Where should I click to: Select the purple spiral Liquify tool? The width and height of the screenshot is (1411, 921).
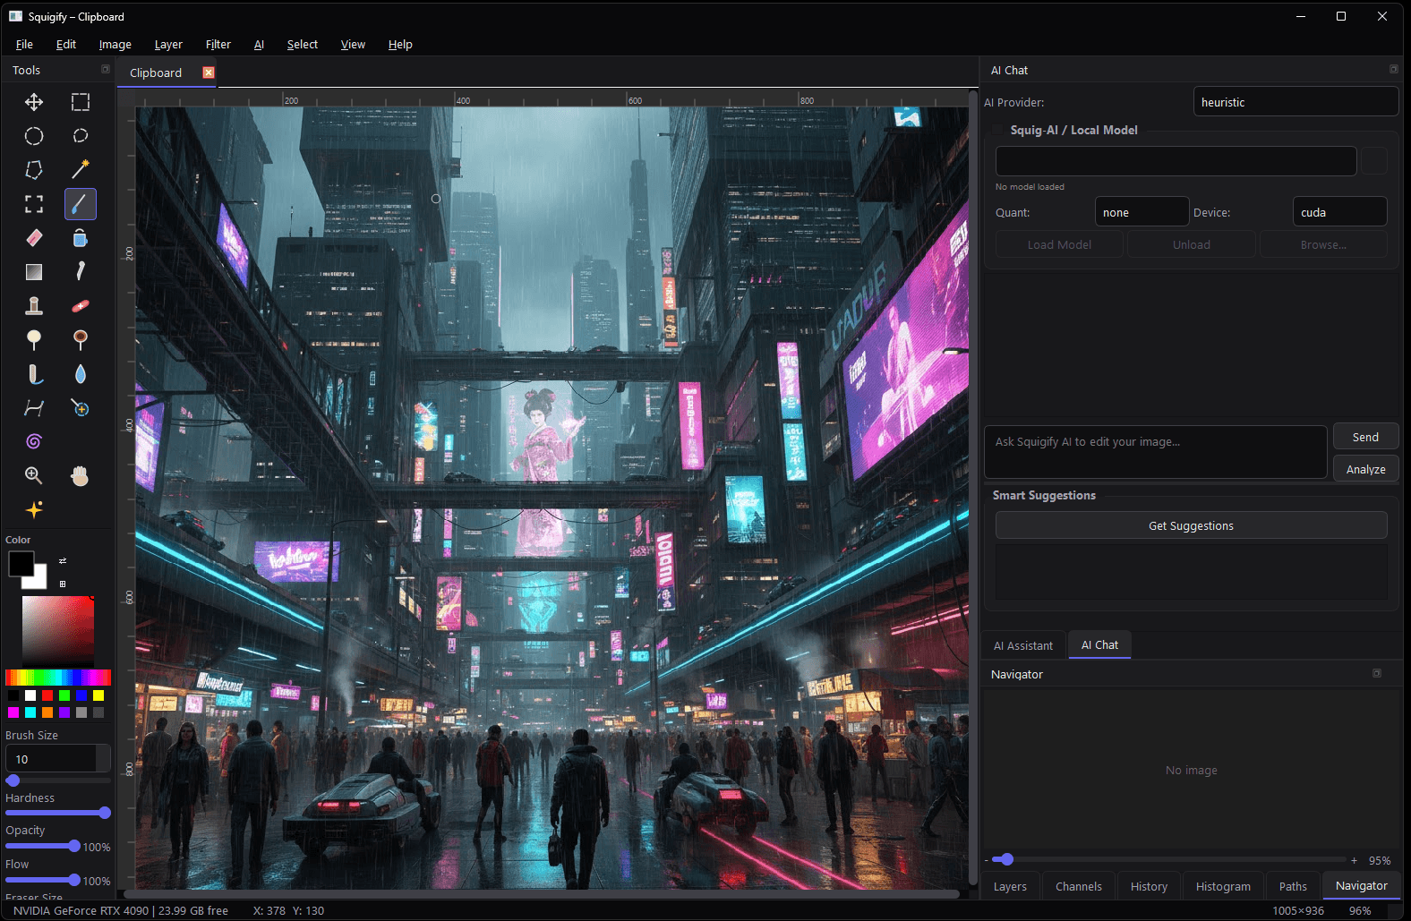click(34, 441)
